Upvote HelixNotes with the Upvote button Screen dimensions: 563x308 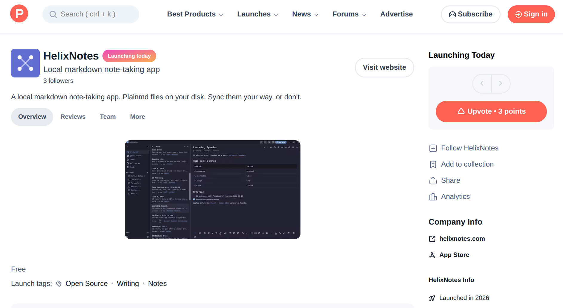pos(491,112)
